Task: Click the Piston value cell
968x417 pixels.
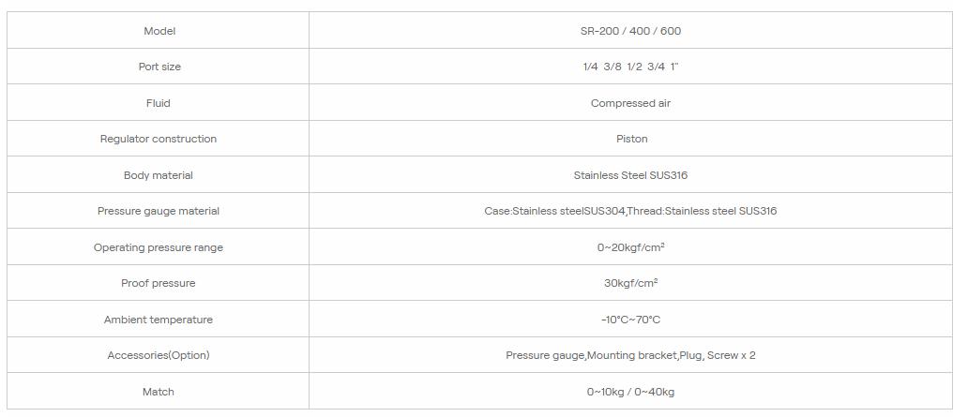Action: (x=631, y=139)
